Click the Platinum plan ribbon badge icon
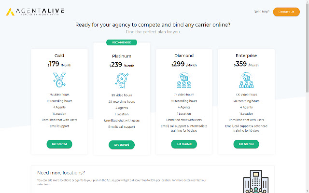The width and height of the screenshot is (309, 193). click(121, 81)
